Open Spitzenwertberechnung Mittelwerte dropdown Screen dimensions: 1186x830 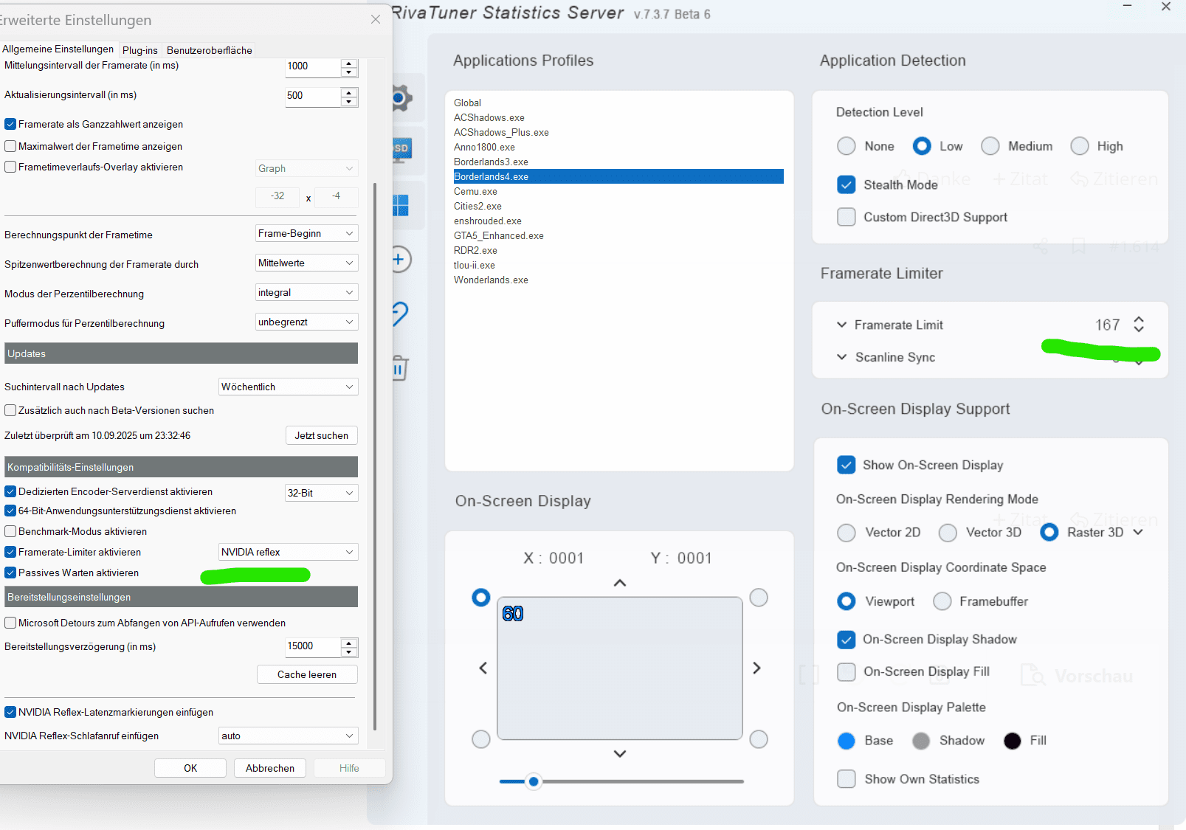(306, 263)
